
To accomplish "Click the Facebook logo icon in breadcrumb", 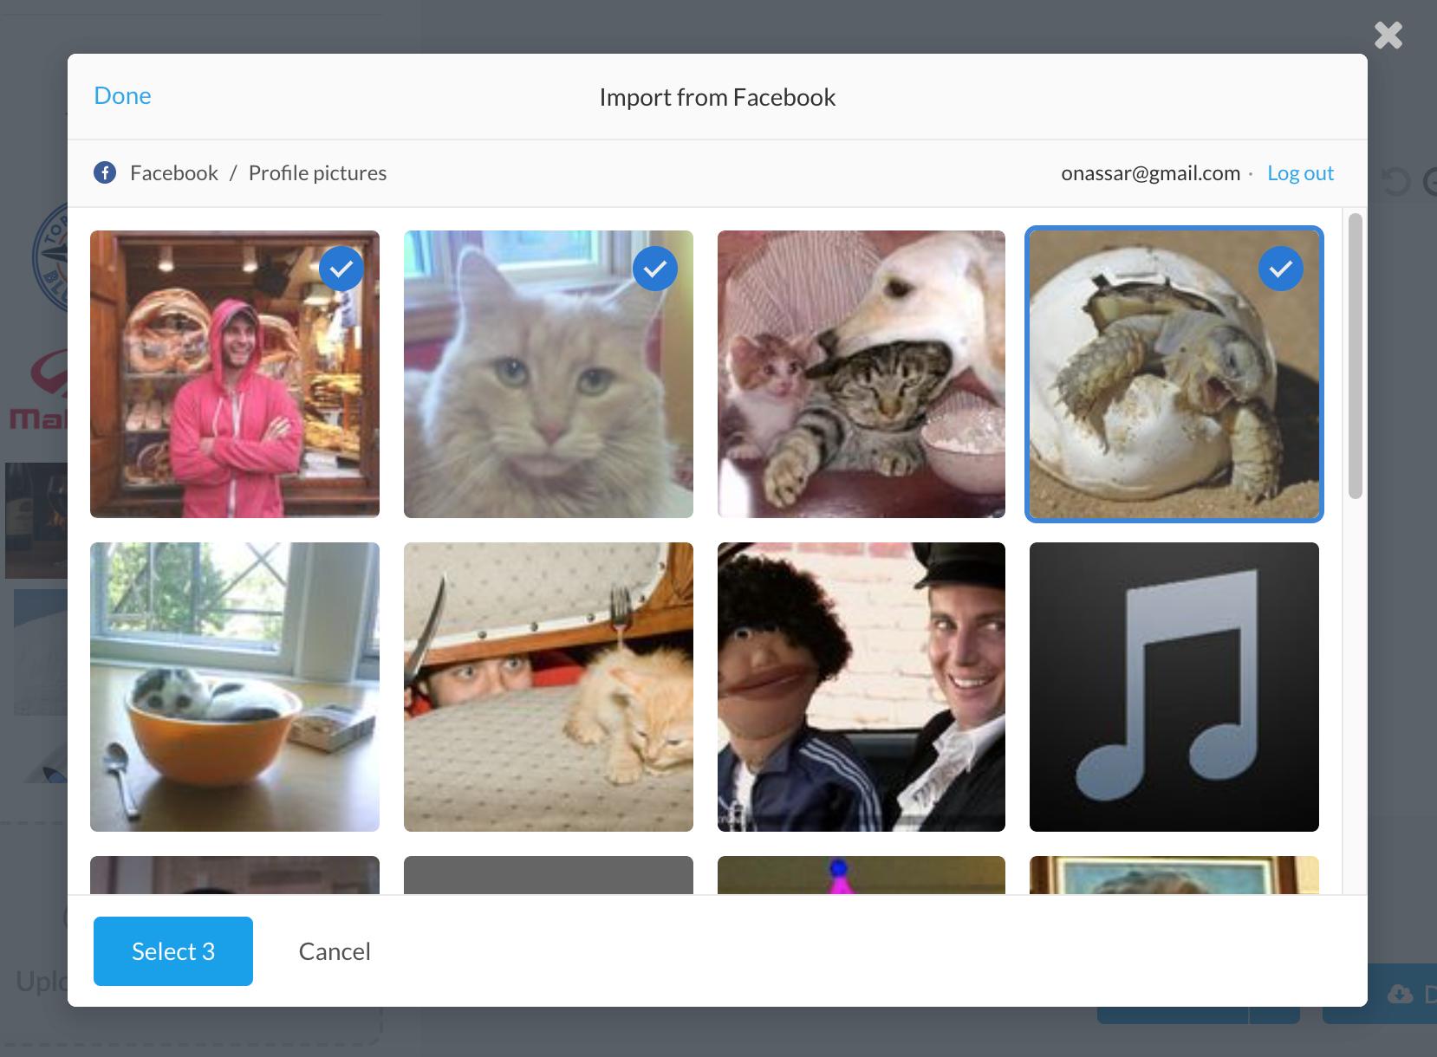I will [x=105, y=172].
